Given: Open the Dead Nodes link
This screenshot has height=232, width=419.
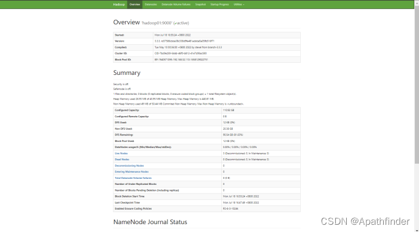Looking at the screenshot, I should 122,159.
